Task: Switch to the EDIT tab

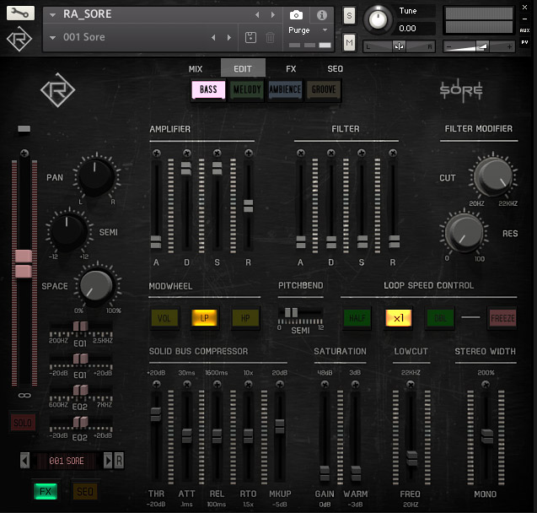Action: 243,68
